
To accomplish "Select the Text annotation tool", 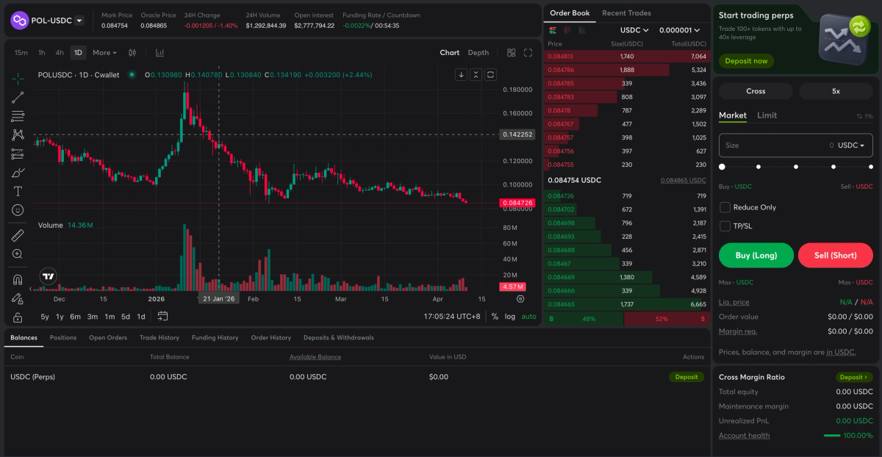I will click(18, 191).
